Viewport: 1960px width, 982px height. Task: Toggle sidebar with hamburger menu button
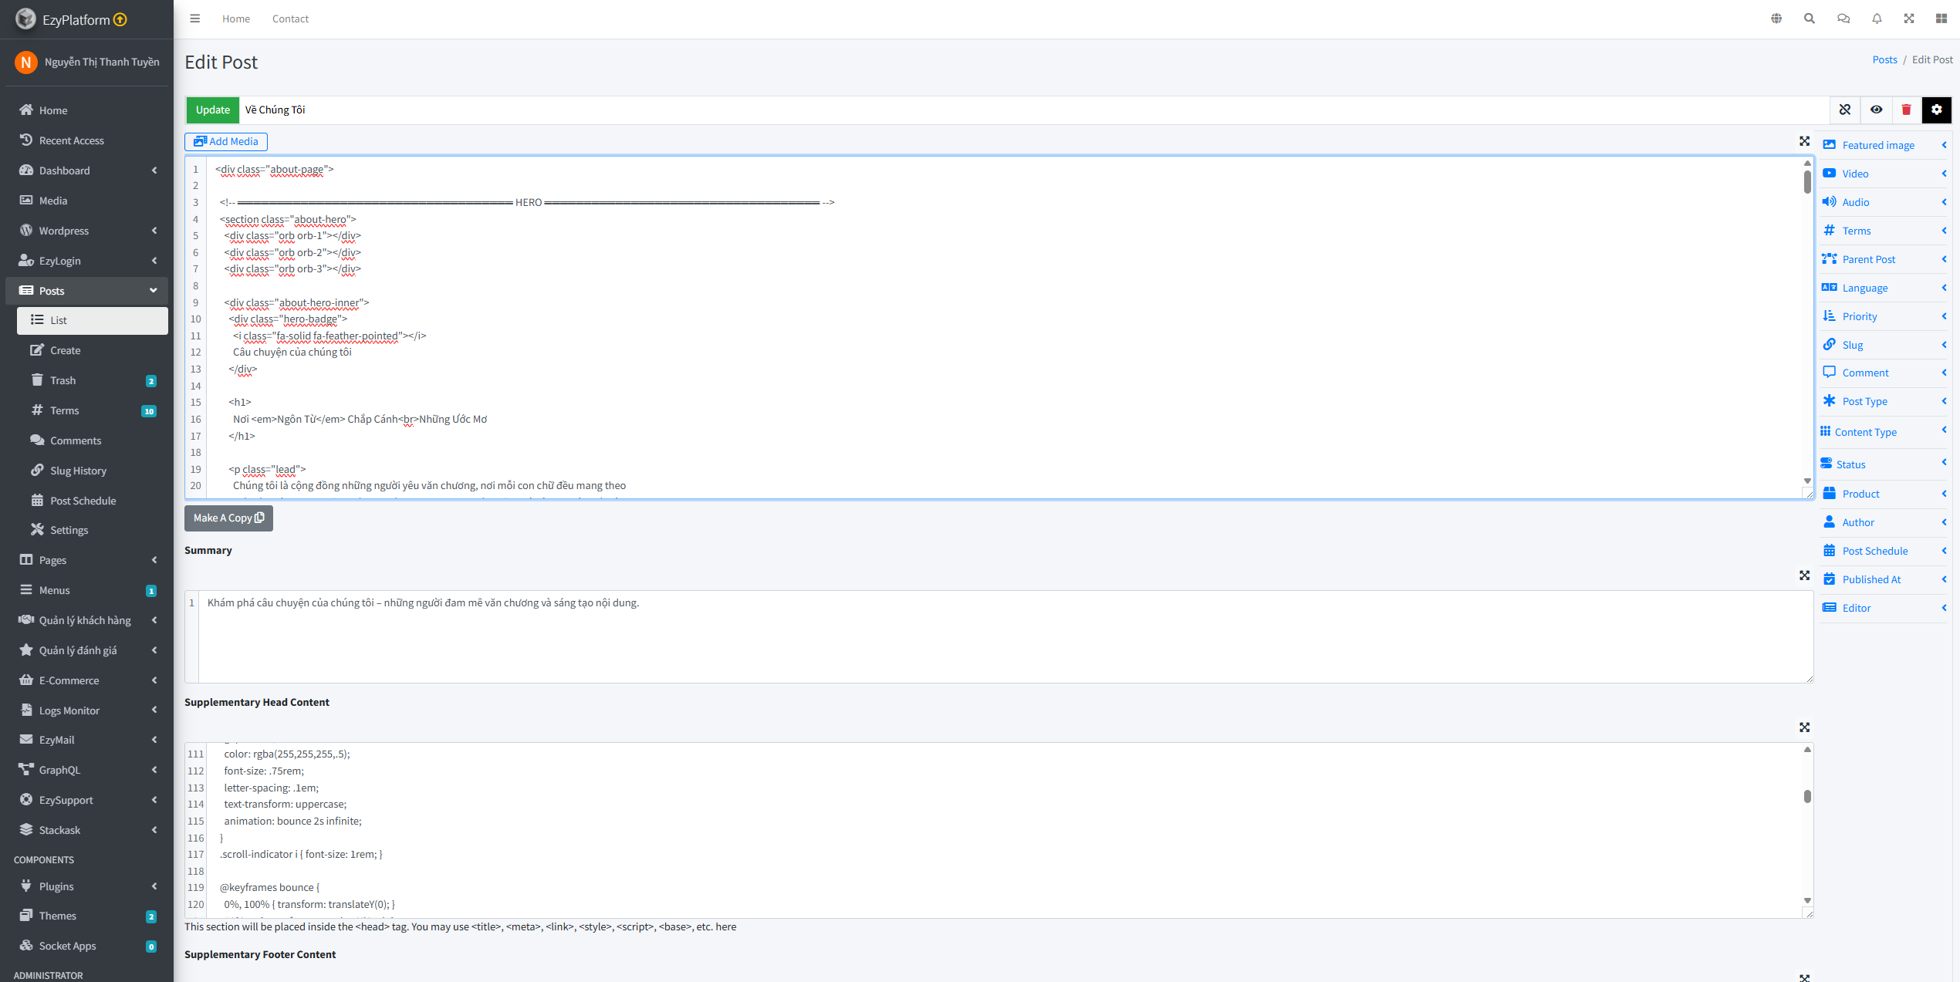(195, 19)
